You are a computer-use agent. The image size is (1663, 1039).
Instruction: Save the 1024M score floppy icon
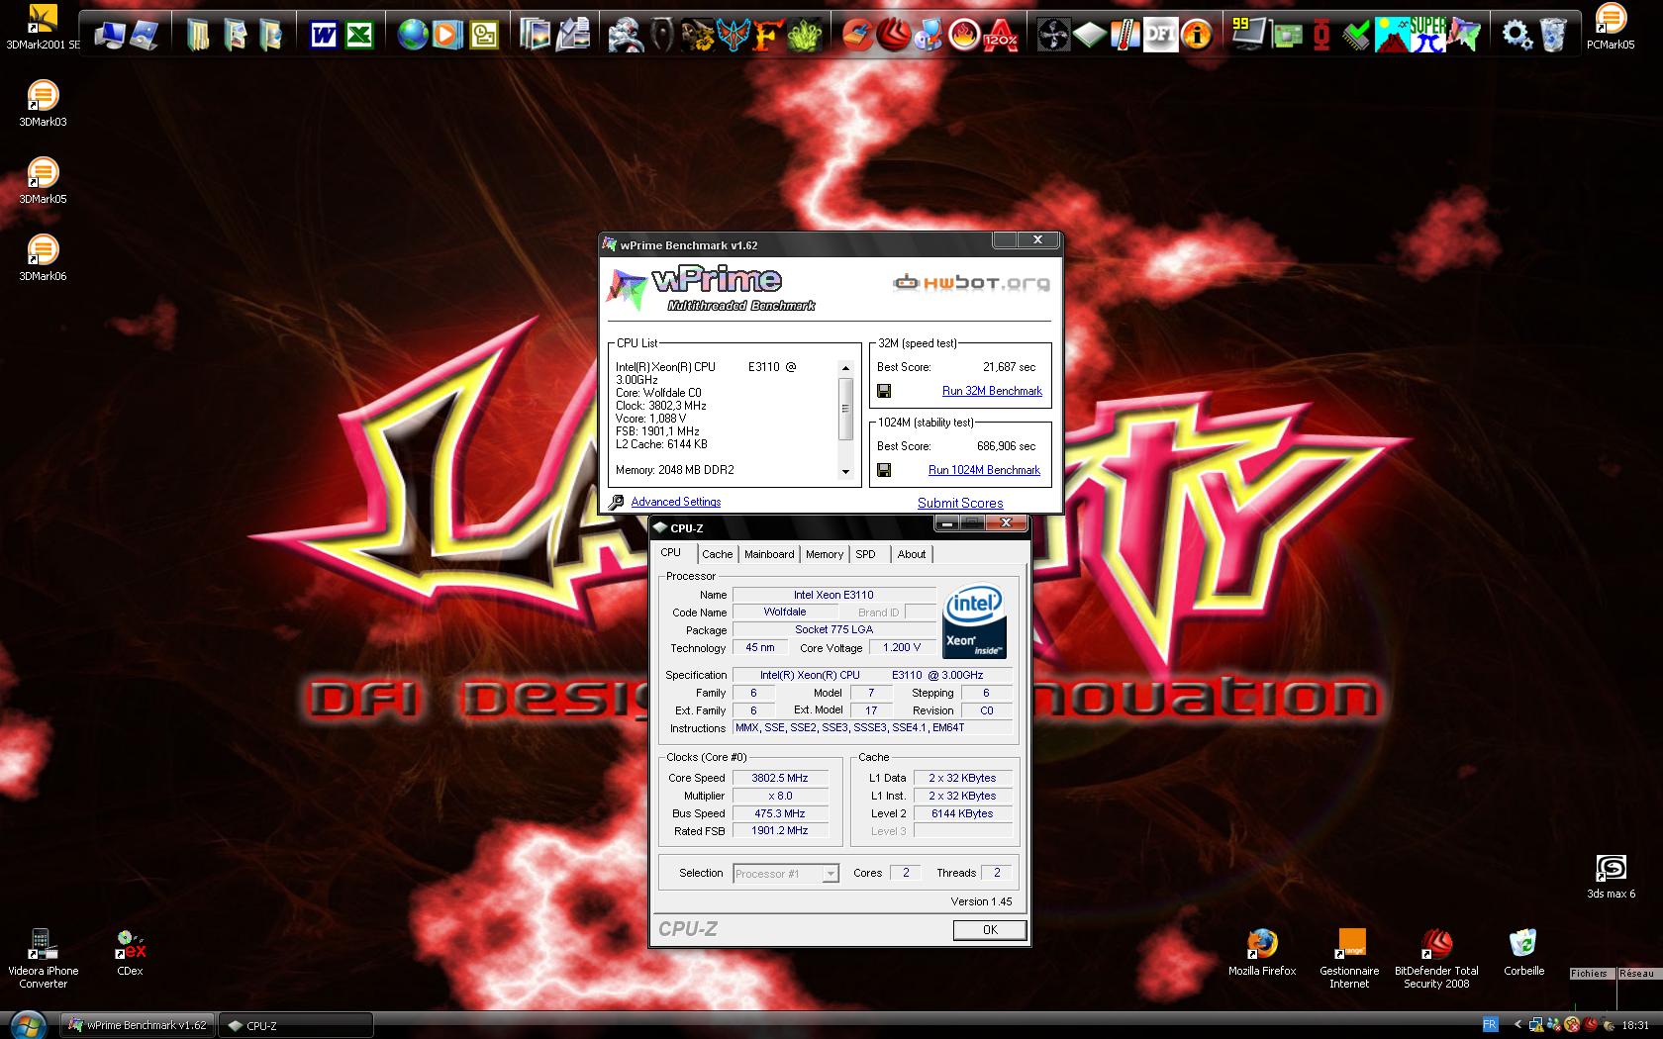(x=884, y=470)
